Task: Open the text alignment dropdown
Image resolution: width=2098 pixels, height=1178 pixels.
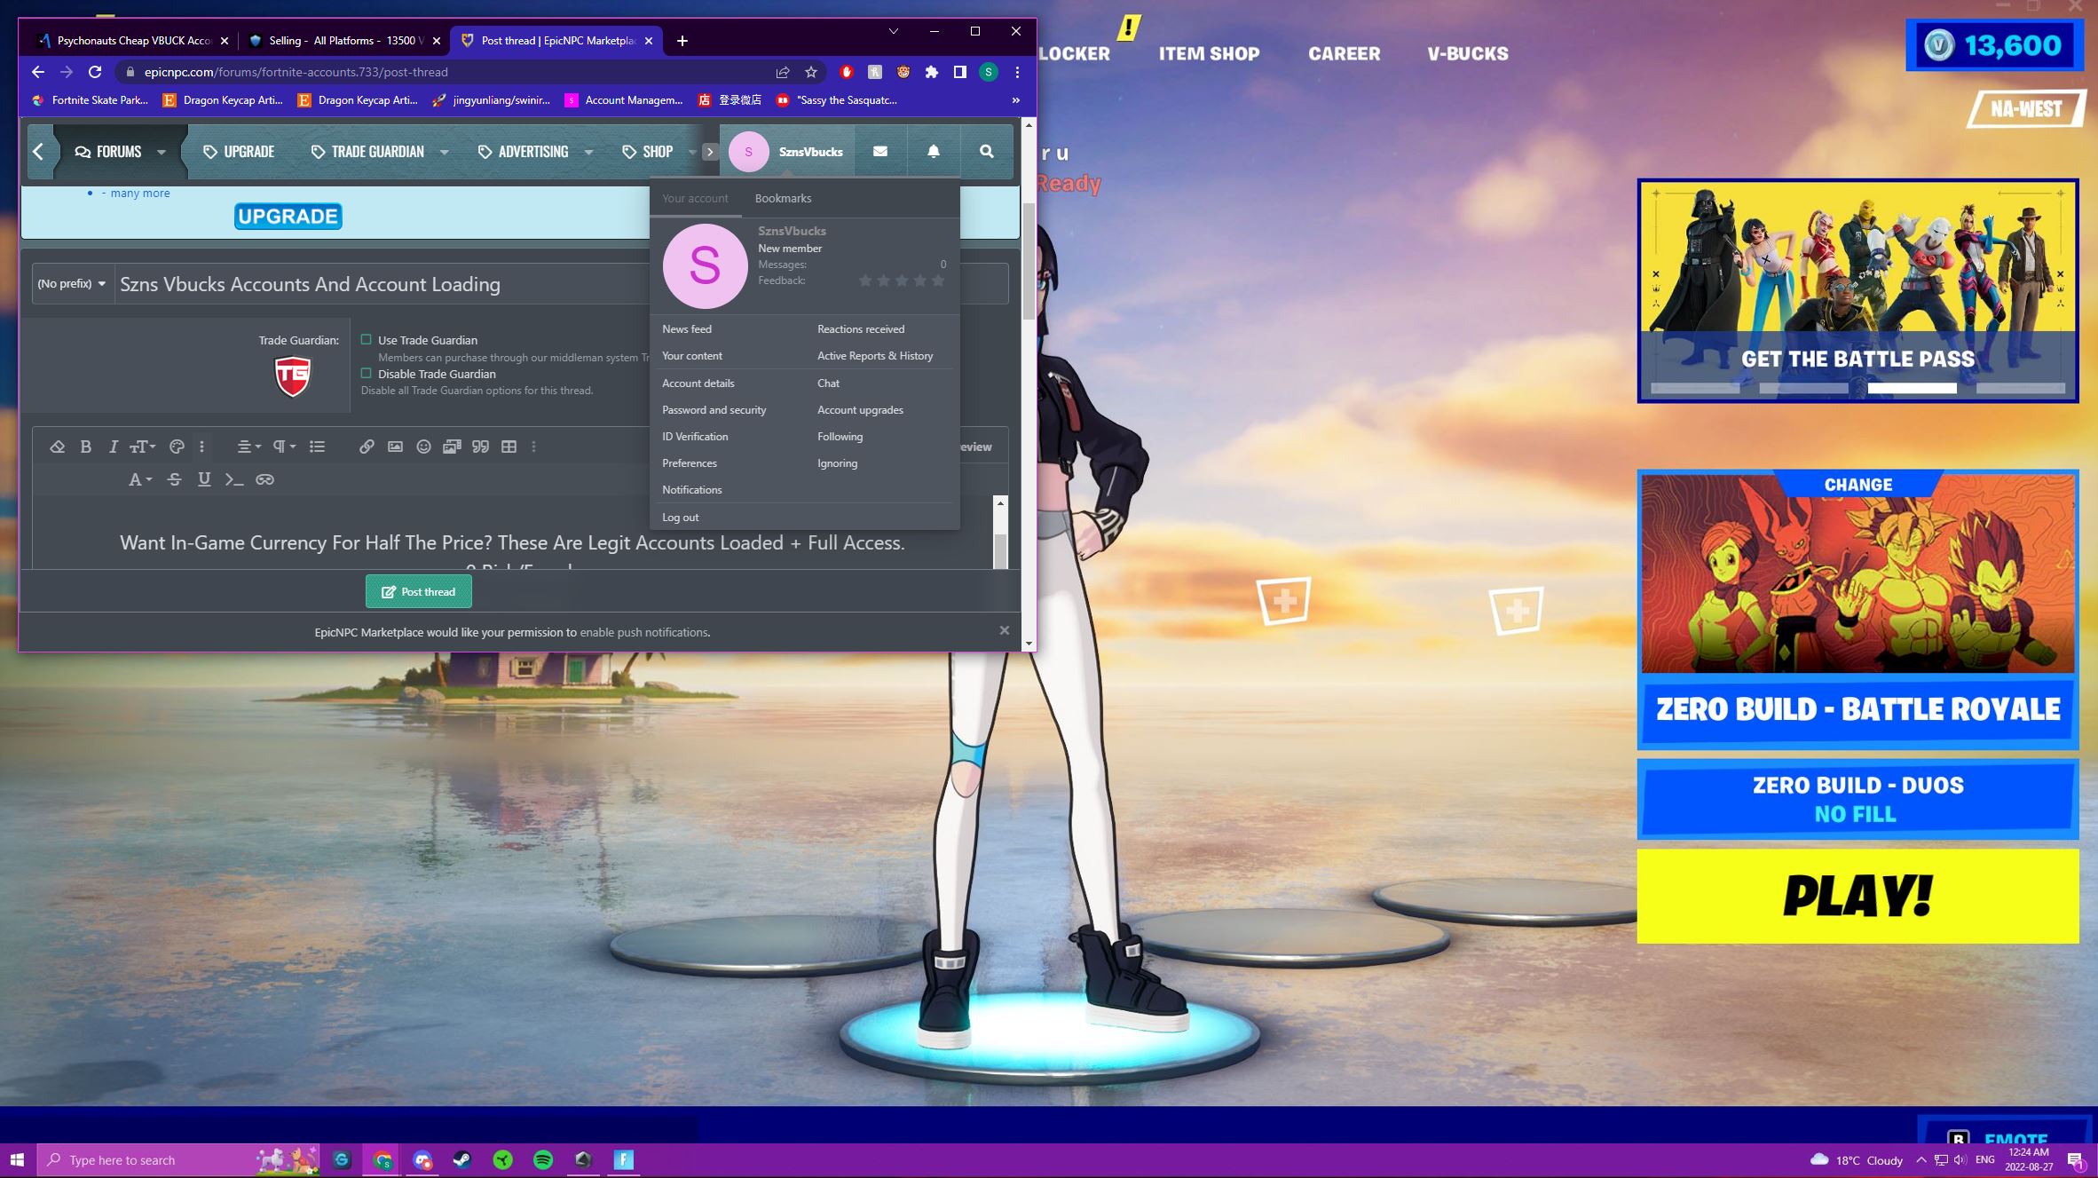Action: click(x=249, y=447)
